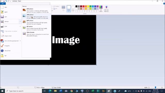Click the taskbar search box
Viewport: 165px width, 93px height.
pyautogui.click(x=23, y=91)
